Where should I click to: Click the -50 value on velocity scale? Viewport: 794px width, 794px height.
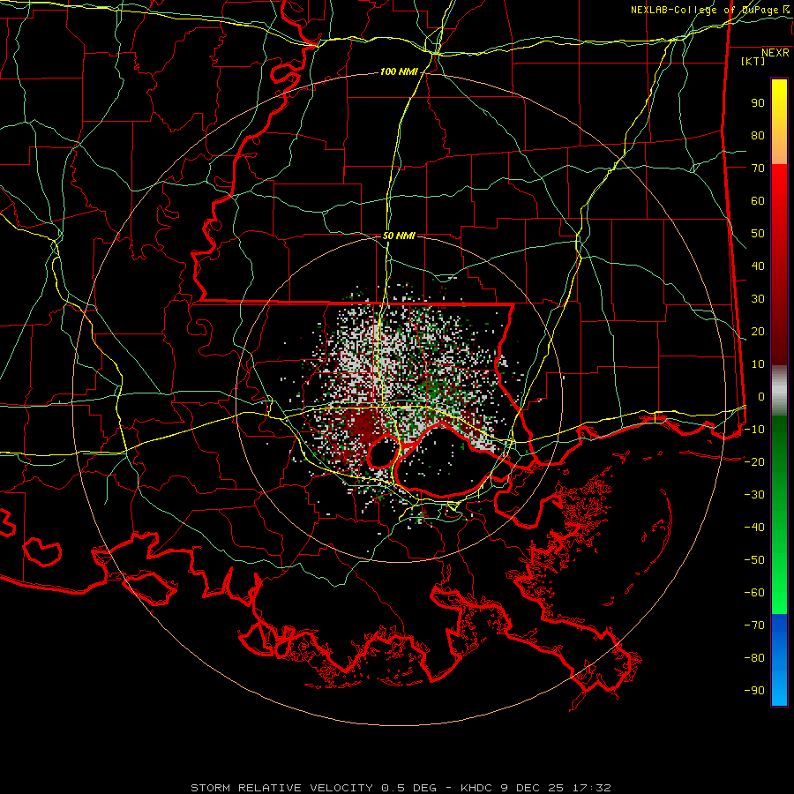coord(754,560)
